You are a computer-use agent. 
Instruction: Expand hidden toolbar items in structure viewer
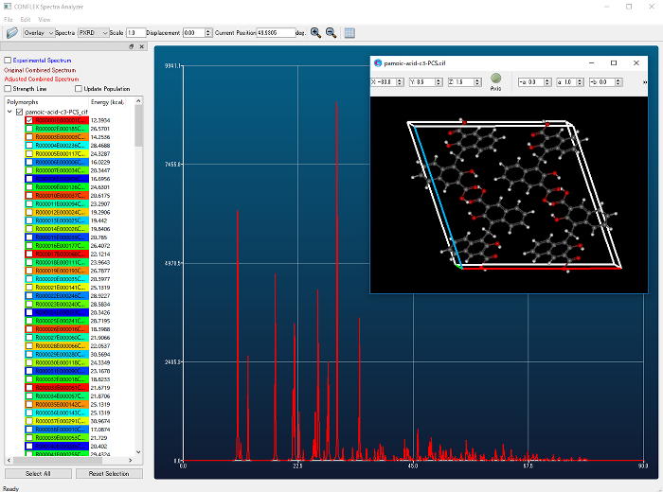(x=644, y=82)
